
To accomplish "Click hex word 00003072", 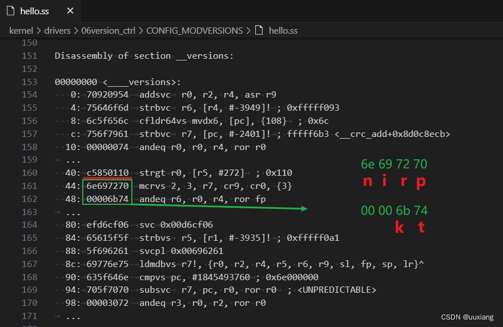I will click(107, 303).
